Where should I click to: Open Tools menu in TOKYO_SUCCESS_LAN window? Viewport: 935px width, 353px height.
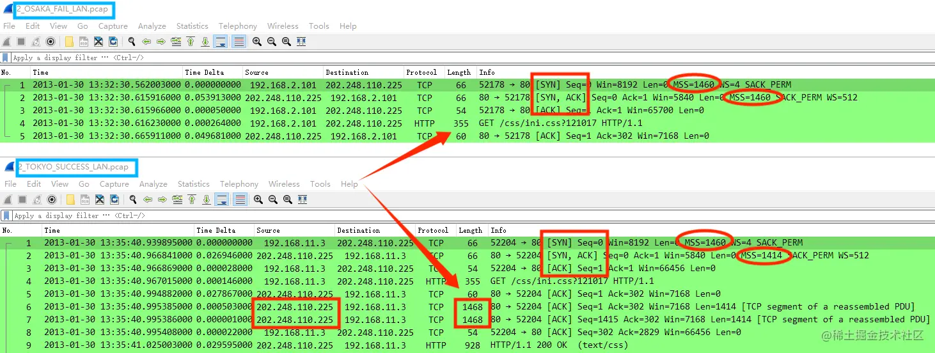coord(320,184)
